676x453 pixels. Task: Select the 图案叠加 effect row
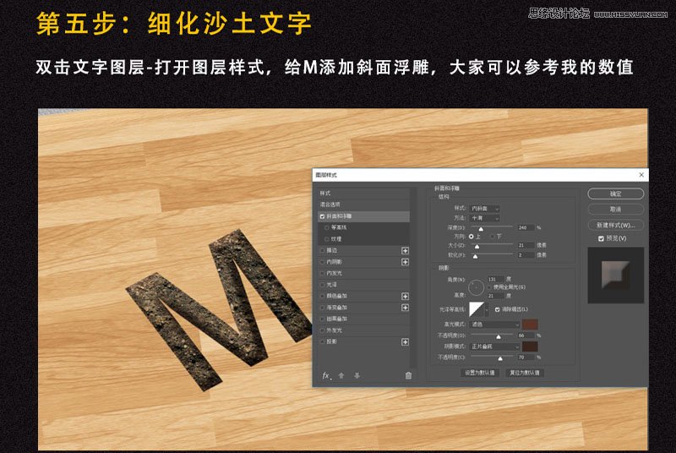point(363,319)
